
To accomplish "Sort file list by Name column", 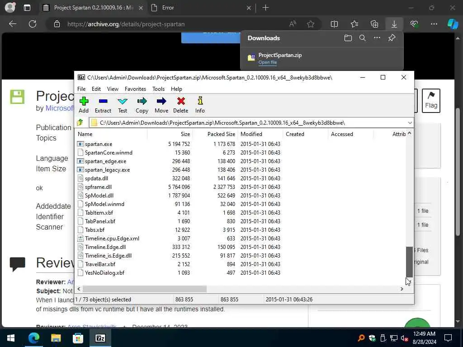I will pyautogui.click(x=111, y=134).
